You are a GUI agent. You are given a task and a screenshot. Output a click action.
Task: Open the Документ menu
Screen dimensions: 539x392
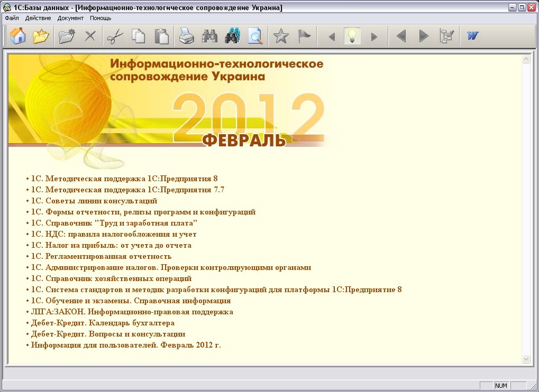click(x=70, y=18)
